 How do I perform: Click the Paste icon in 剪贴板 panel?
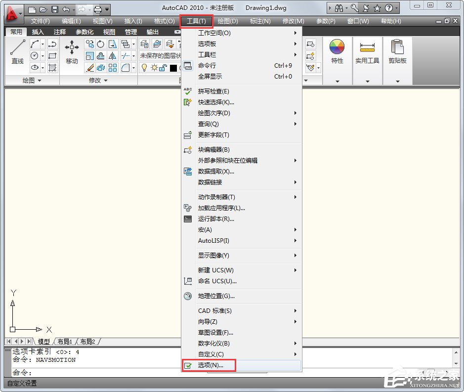point(398,47)
